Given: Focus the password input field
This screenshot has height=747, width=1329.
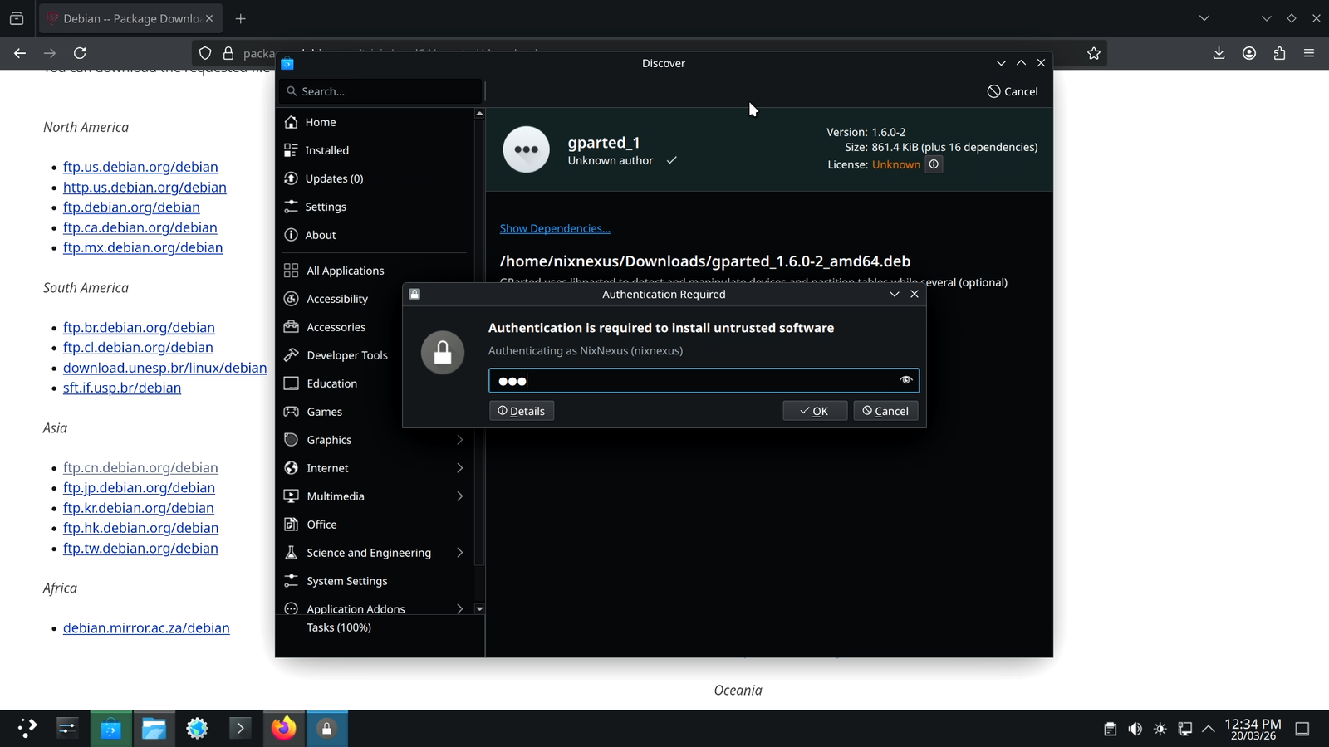Looking at the screenshot, I should [704, 380].
